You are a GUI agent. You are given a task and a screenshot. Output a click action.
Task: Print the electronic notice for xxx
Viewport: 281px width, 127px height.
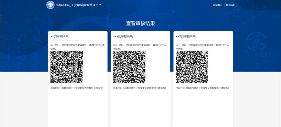140,88
